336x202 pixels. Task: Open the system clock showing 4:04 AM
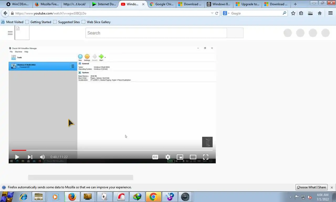tap(323, 197)
